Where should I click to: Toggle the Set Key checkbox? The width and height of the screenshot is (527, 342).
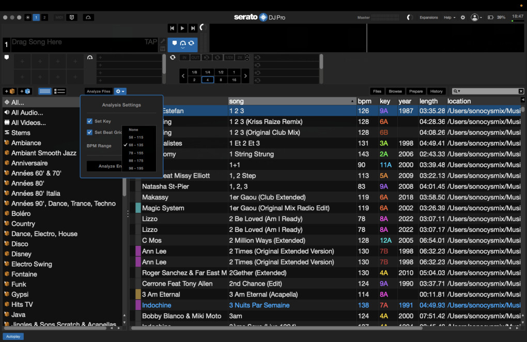click(x=89, y=121)
